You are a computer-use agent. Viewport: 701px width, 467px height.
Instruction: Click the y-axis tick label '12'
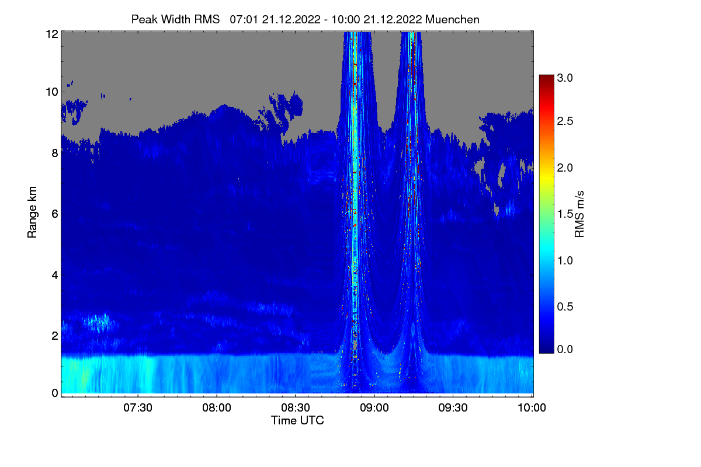click(51, 34)
